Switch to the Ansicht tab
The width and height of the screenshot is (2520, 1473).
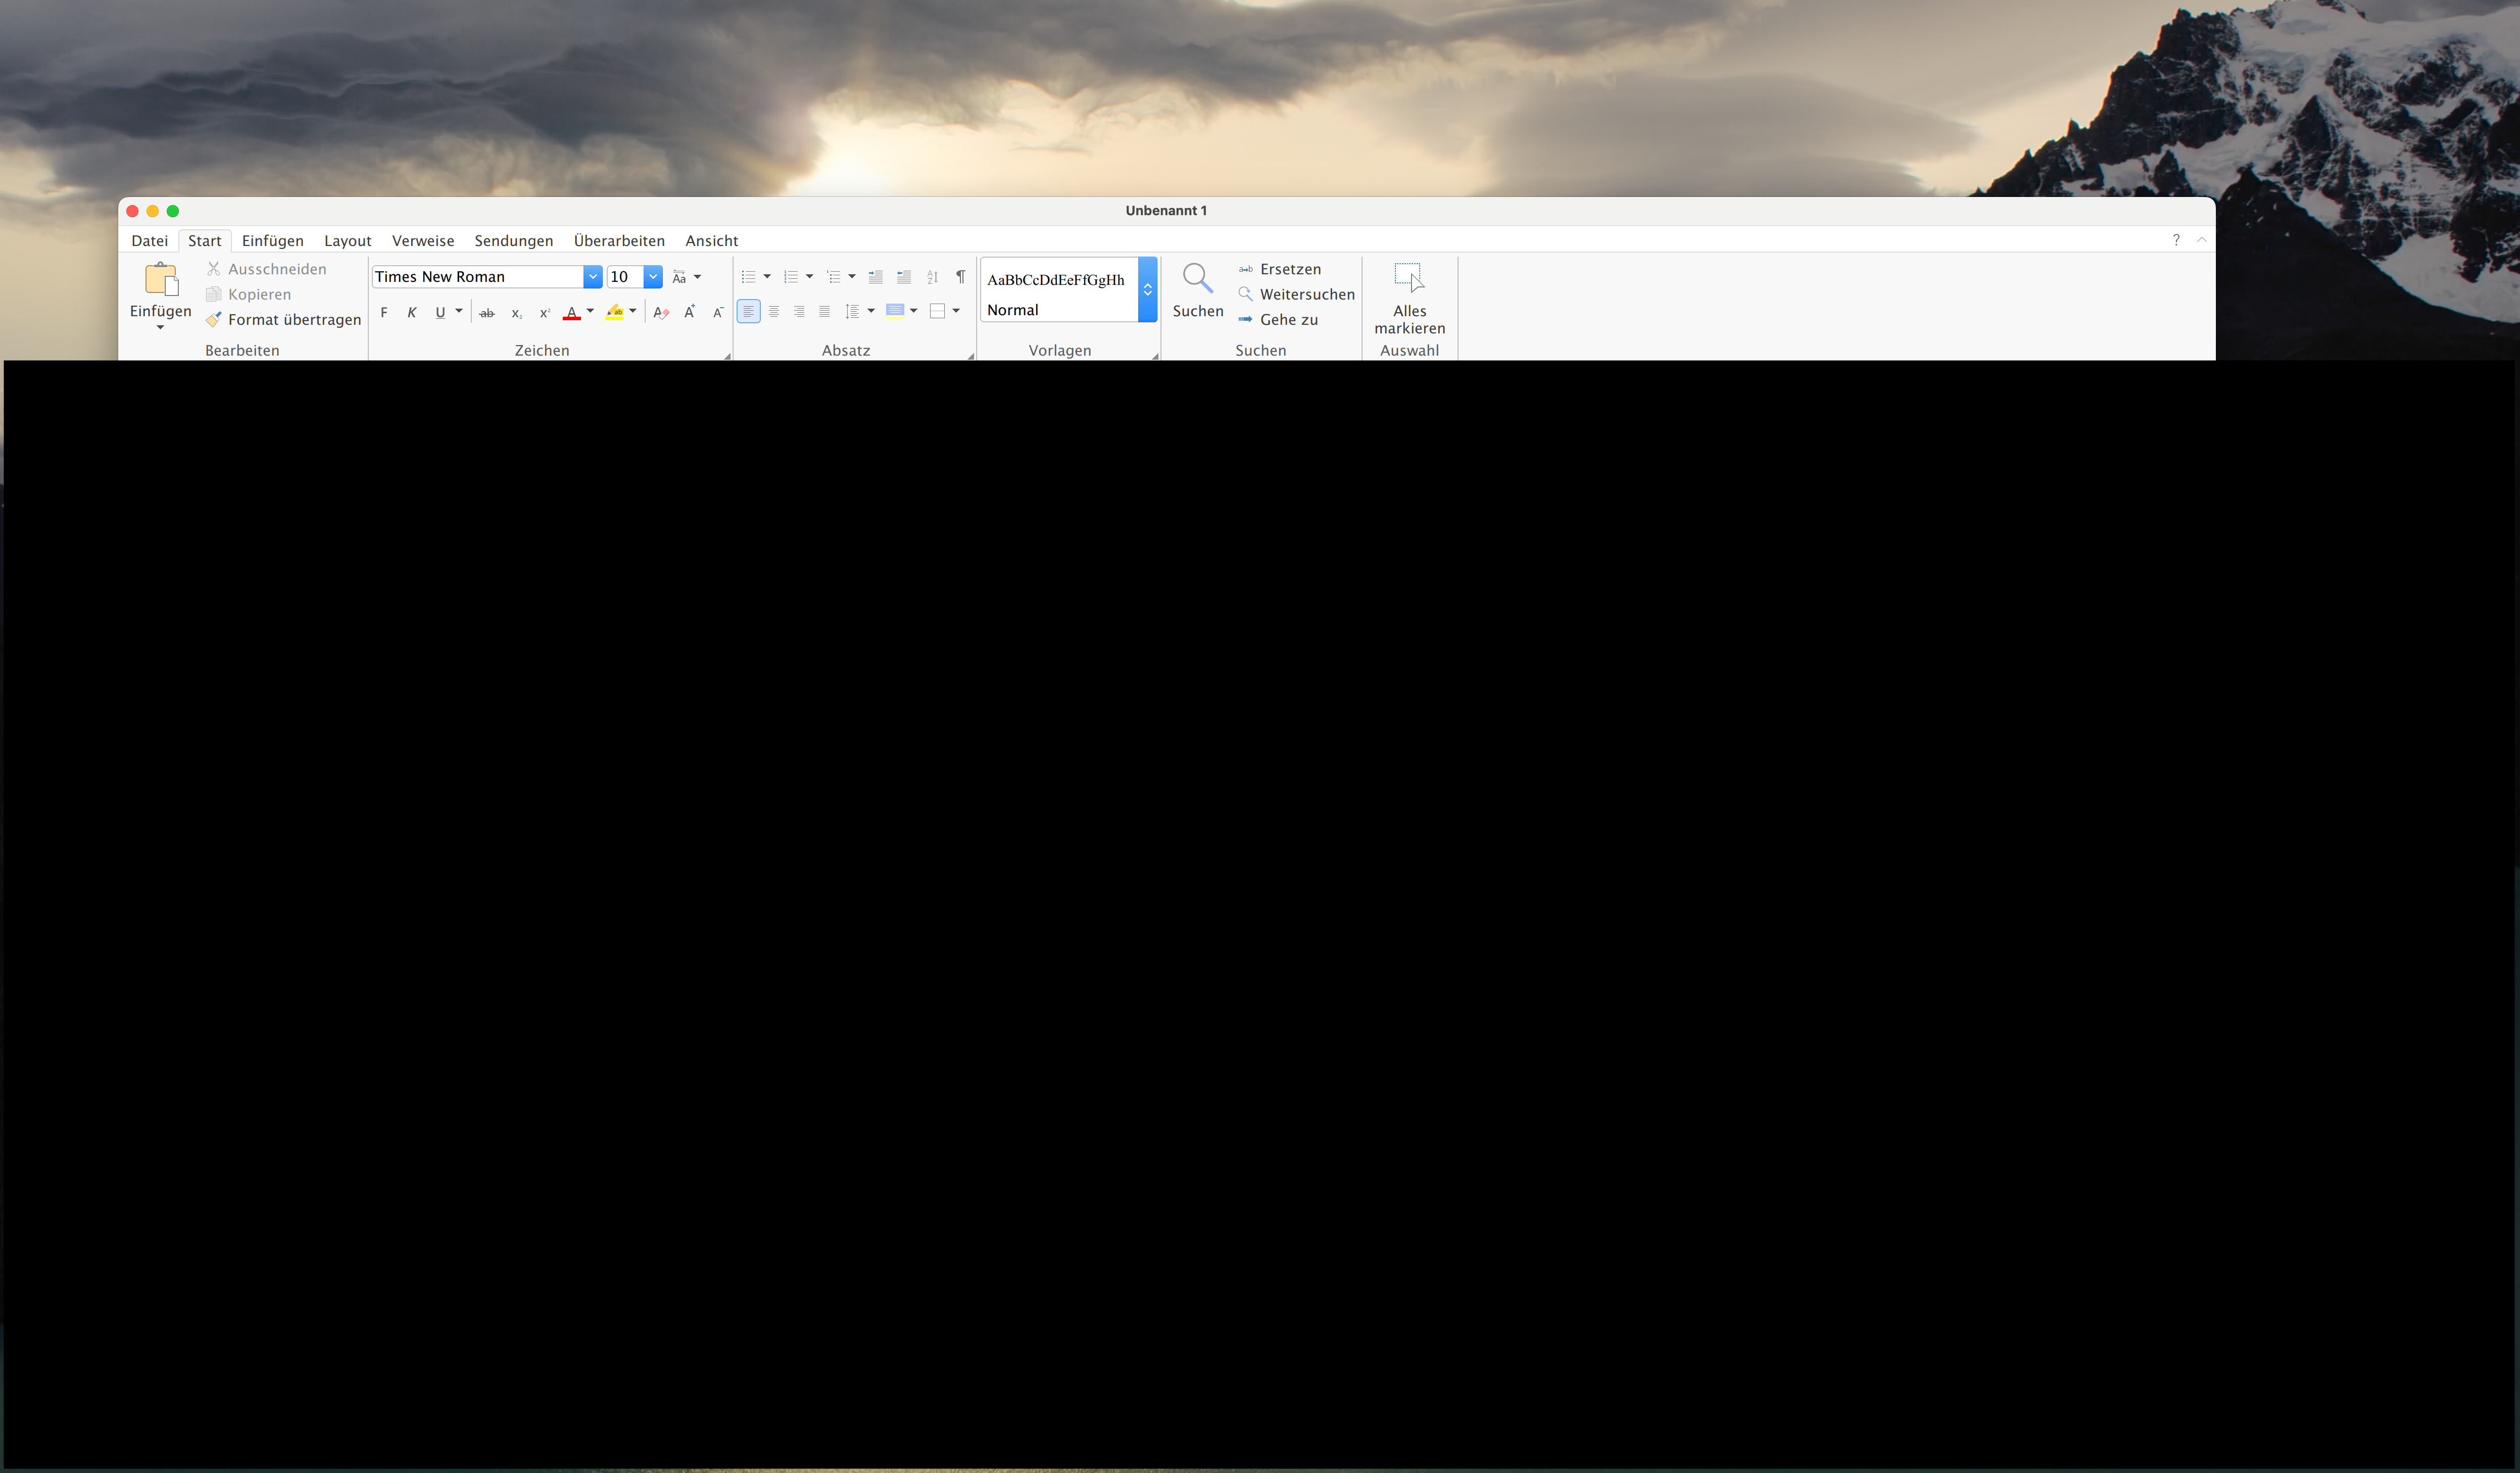712,241
